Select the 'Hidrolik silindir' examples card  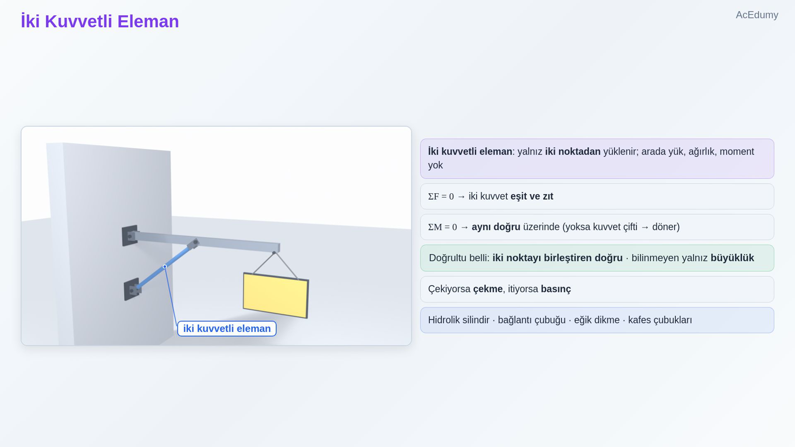point(597,320)
